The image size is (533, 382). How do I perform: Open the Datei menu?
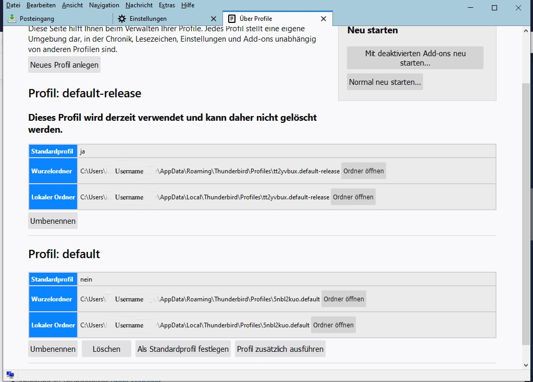tap(13, 5)
